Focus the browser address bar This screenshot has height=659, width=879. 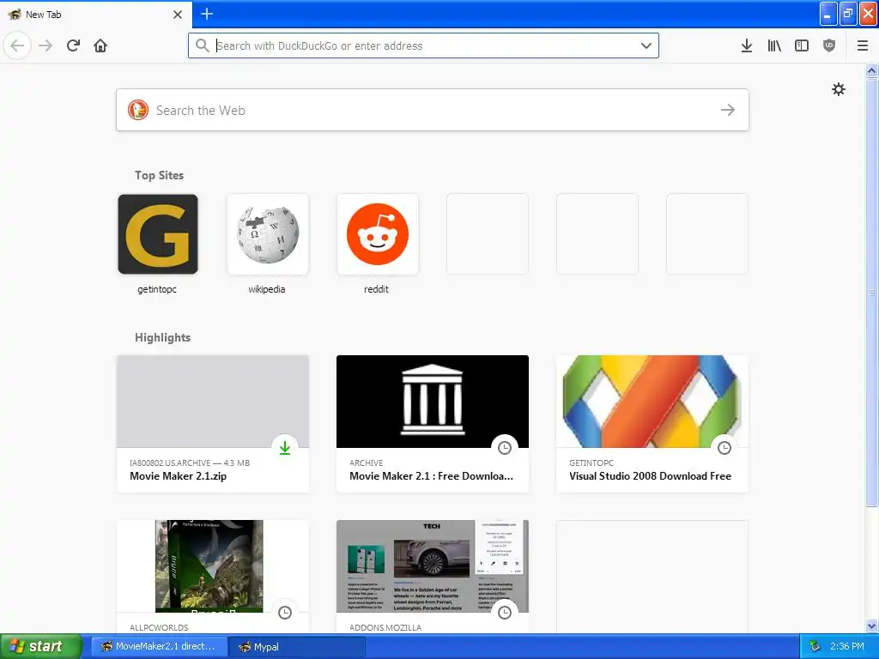tap(423, 45)
